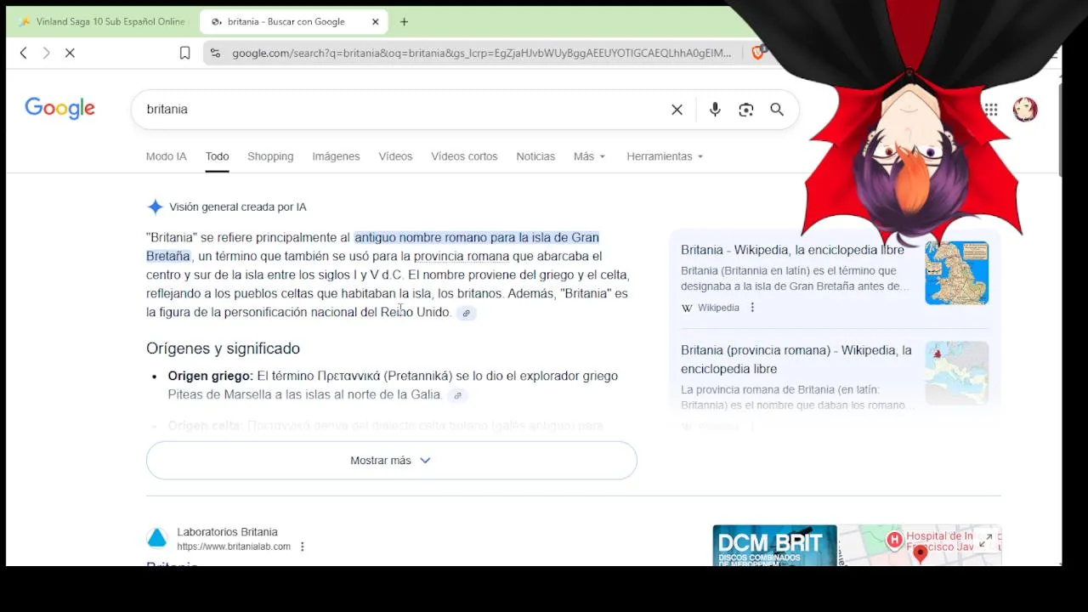Open Laboratorios Britania result
1088x612 pixels.
227,532
